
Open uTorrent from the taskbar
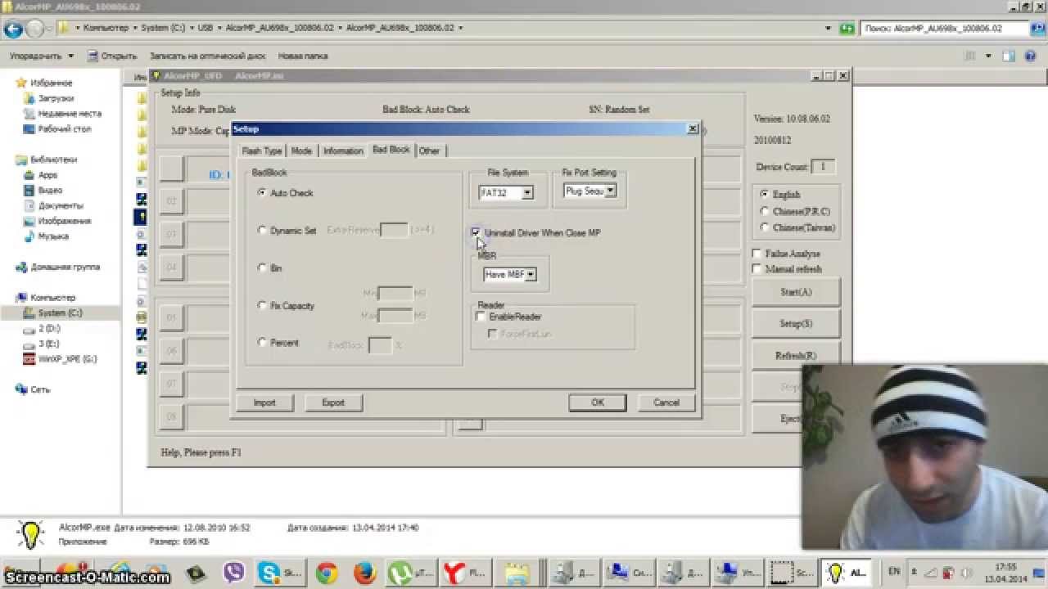[x=410, y=573]
